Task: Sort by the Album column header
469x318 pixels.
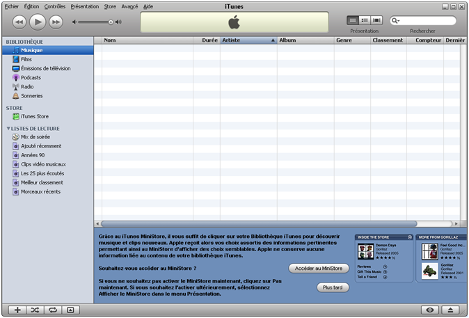Action: coord(305,40)
